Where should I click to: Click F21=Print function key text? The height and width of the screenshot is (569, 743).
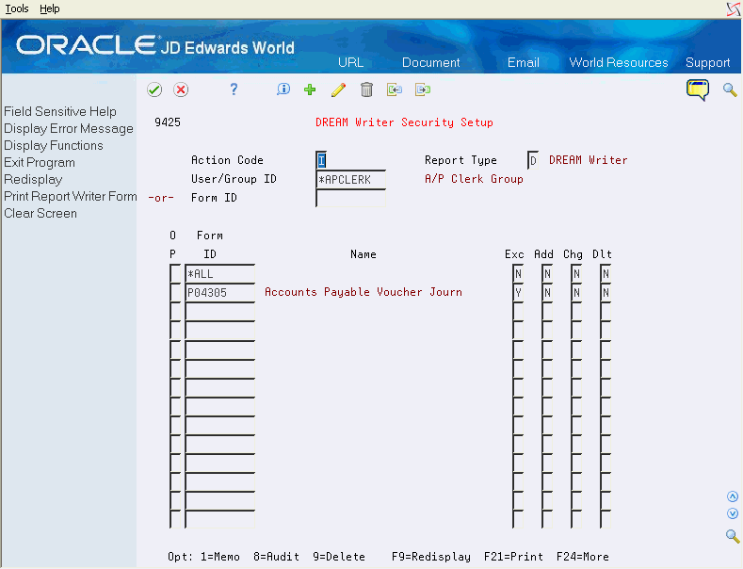tap(513, 557)
